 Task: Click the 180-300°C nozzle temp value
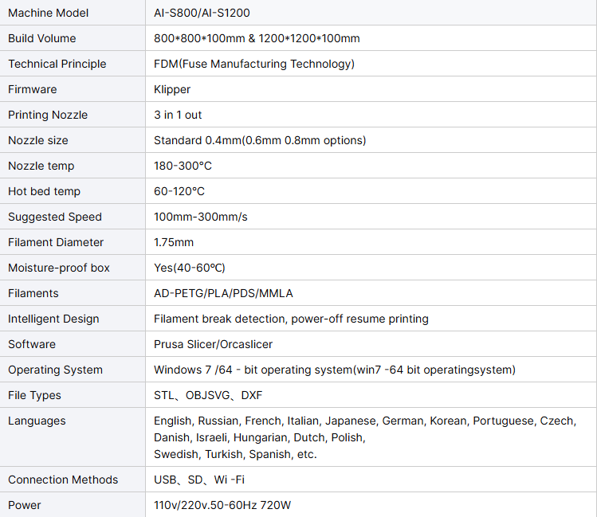pos(183,166)
